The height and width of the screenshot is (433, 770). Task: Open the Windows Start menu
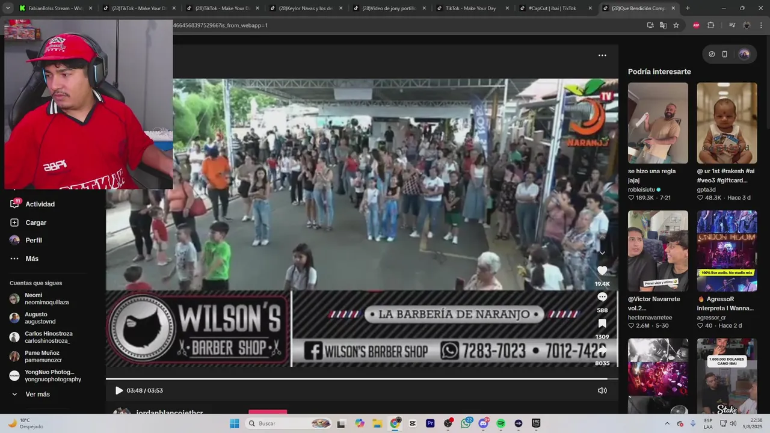coord(234,423)
